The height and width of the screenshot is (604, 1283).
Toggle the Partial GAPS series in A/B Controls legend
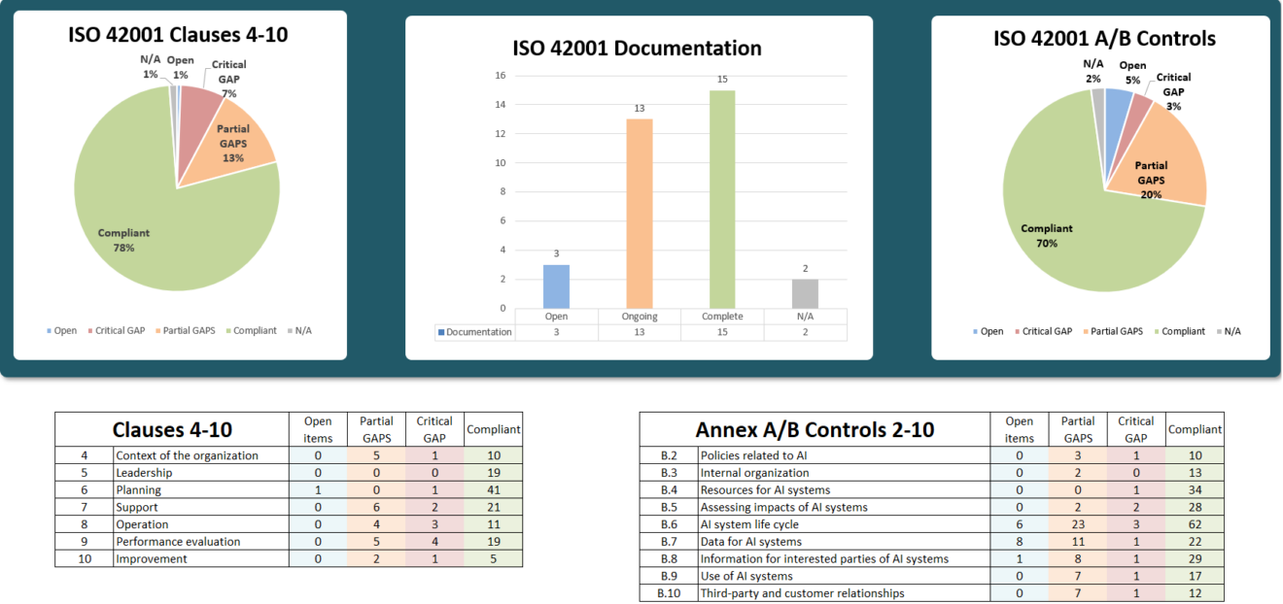pos(1085,330)
